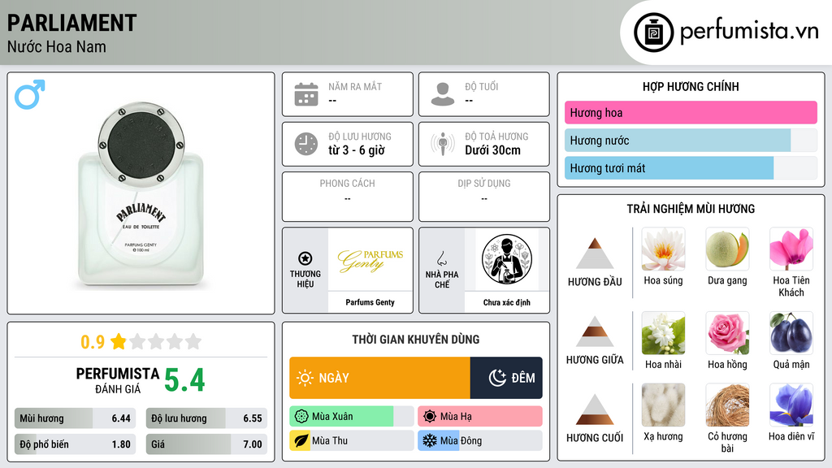Select the Dưa gang note image
This screenshot has width=832, height=468.
coord(727,249)
